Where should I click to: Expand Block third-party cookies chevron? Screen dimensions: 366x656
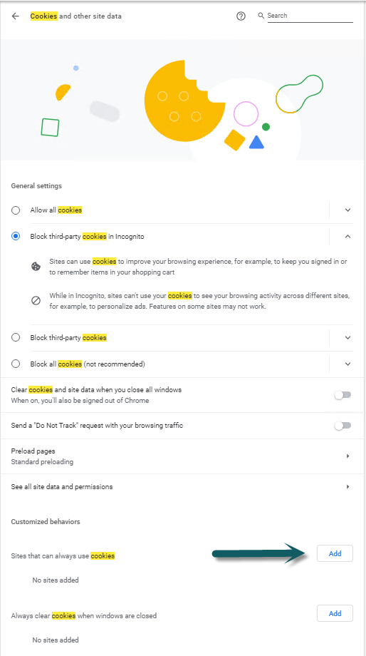347,337
